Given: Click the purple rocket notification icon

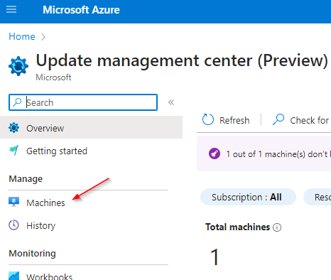Looking at the screenshot, I should click(x=215, y=154).
